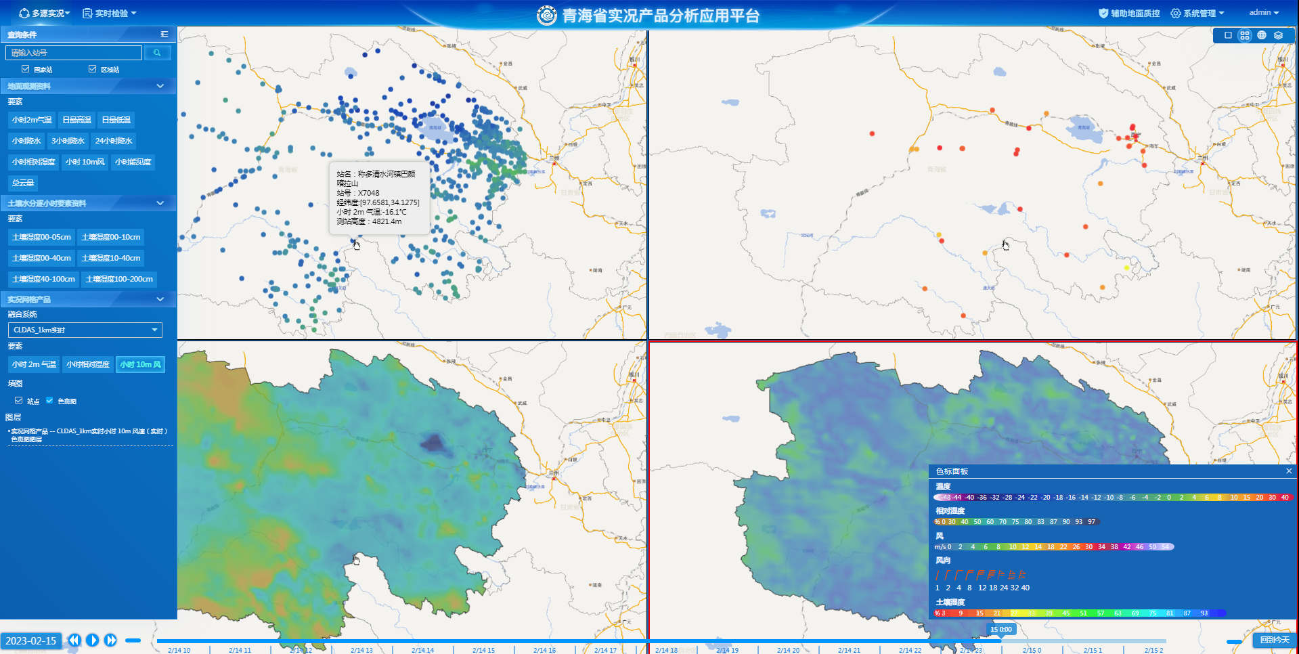Click the 2/14 14 timeline tick
This screenshot has height=654, width=1299.
[x=423, y=650]
